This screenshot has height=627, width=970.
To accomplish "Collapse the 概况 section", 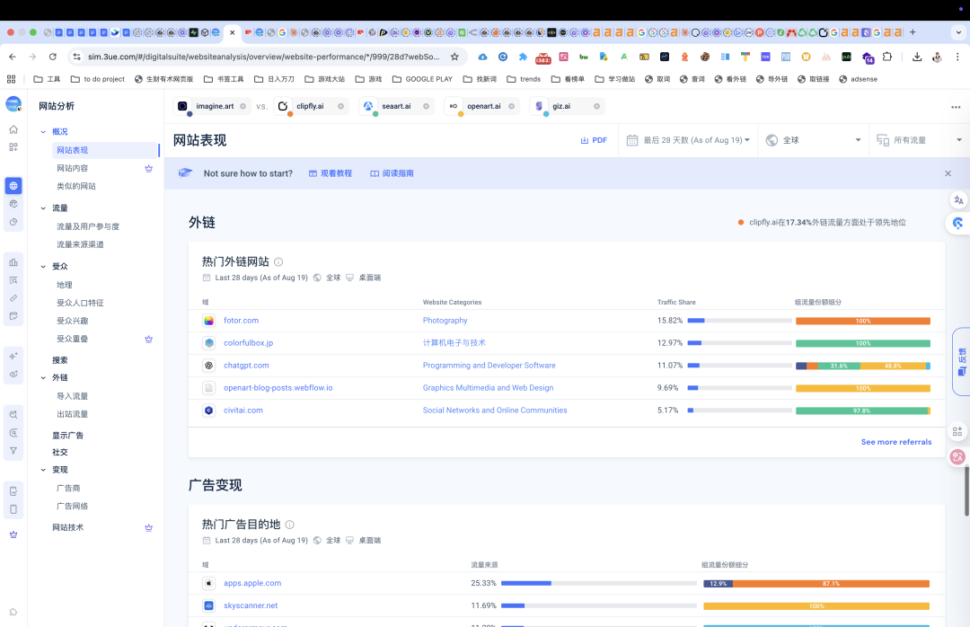I will [43, 132].
